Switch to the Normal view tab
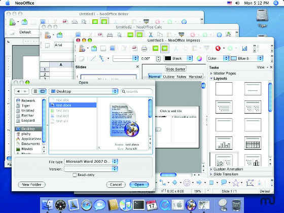The image size is (284, 213). click(x=155, y=77)
